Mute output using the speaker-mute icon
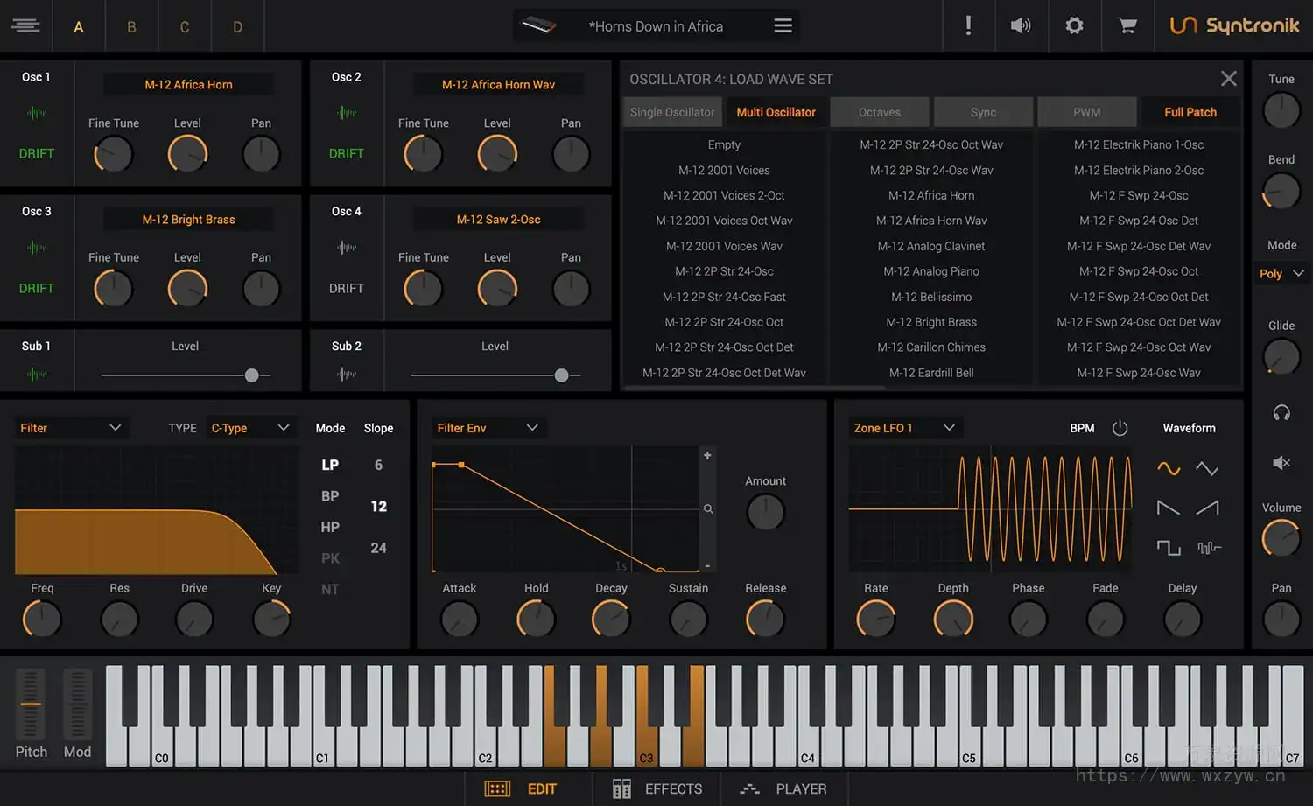 pyautogui.click(x=1281, y=463)
